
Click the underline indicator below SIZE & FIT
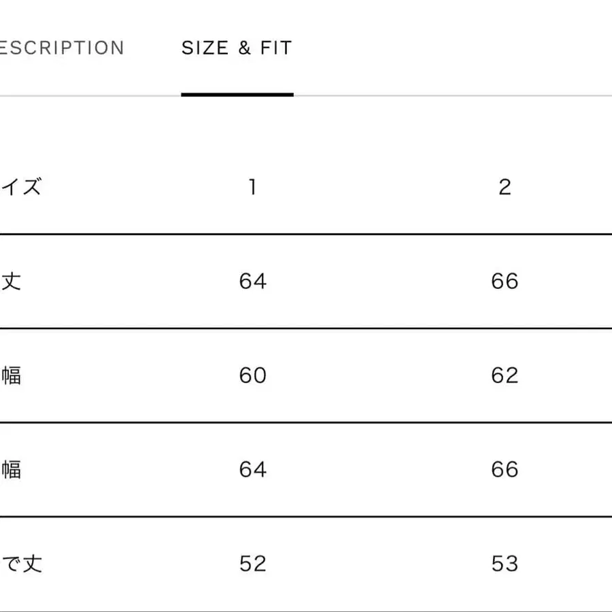coord(236,96)
